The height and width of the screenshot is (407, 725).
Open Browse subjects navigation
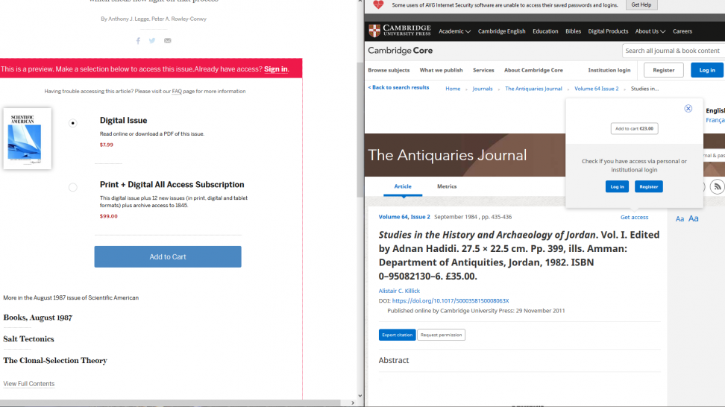click(x=389, y=70)
